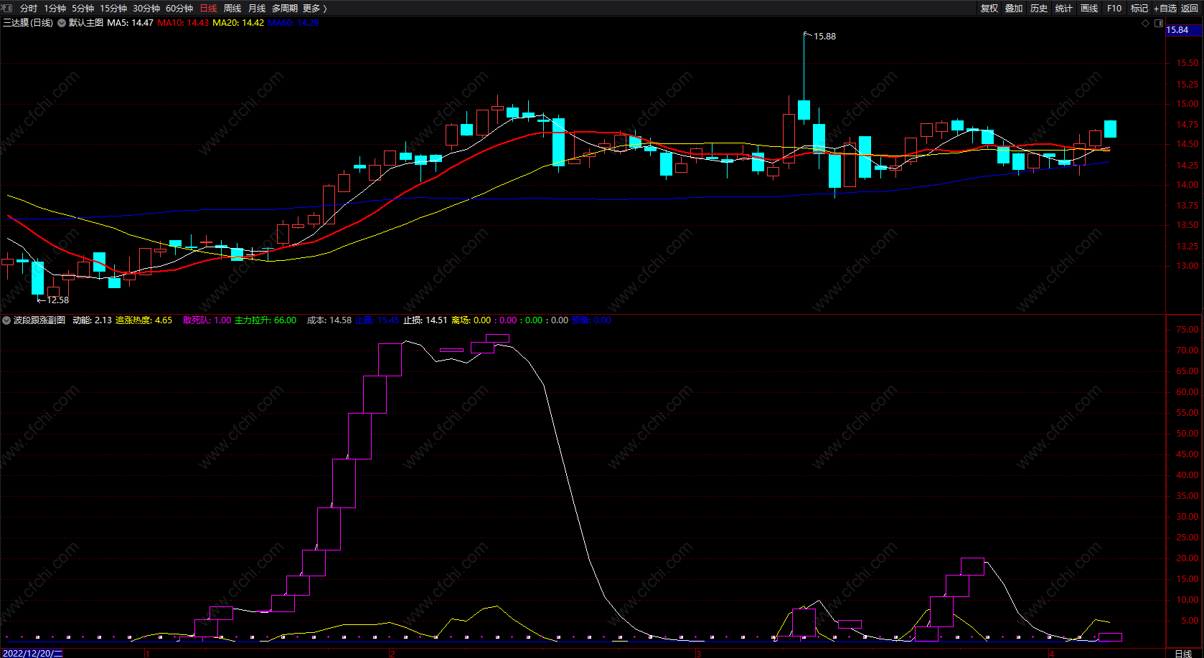
Task: Click the 2022/12/20/二 date label
Action: [x=32, y=654]
